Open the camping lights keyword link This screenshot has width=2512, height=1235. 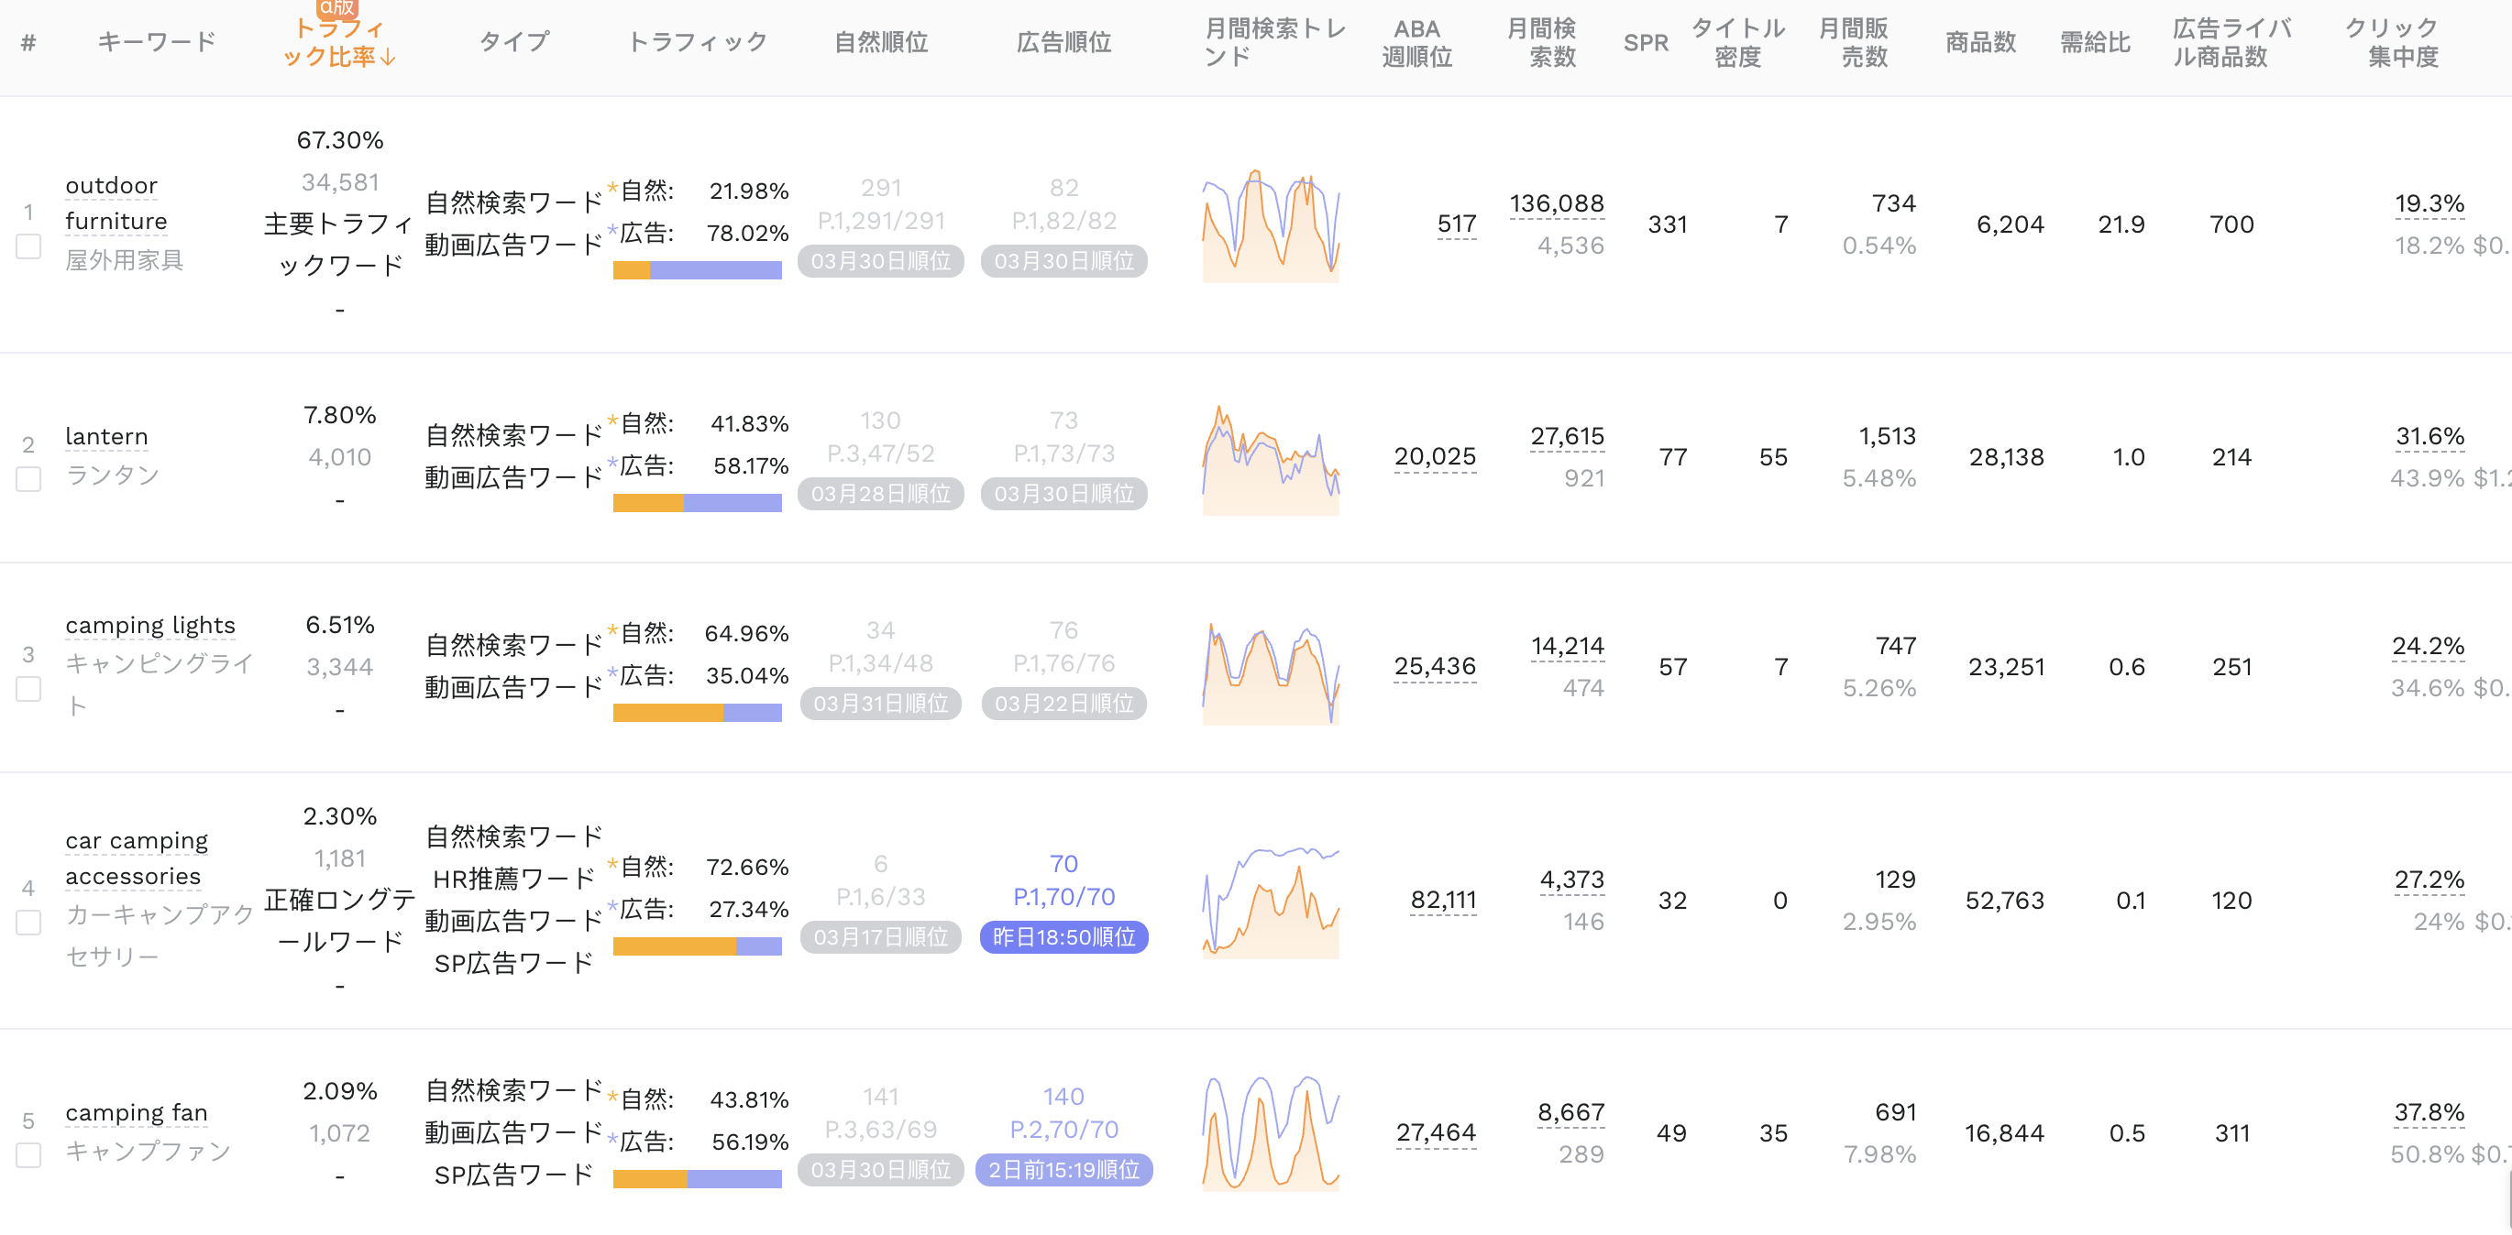pyautogui.click(x=150, y=625)
